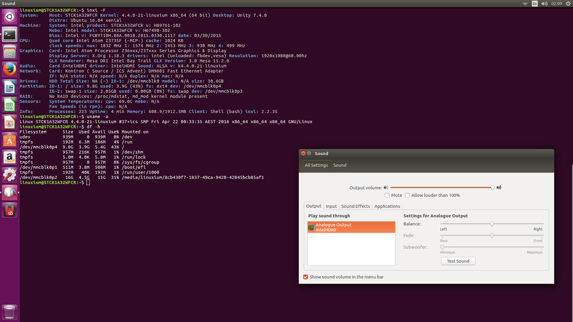Viewport: 573px width, 322px height.
Task: Click the '/run/user/1000' mount text
Action: [140, 172]
